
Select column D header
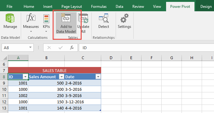point(111,58)
